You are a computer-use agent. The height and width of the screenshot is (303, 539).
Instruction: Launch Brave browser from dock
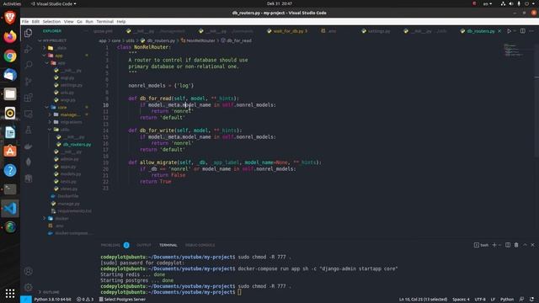[x=10, y=17]
